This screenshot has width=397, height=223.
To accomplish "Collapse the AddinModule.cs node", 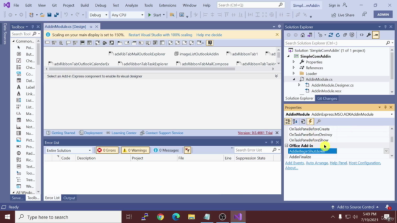I will point(294,79).
